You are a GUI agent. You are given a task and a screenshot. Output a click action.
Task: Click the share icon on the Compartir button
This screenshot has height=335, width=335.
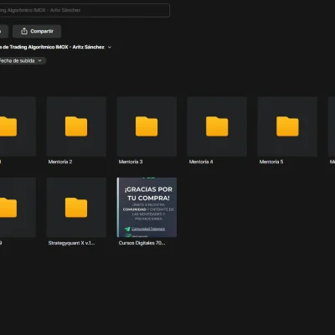click(24, 31)
